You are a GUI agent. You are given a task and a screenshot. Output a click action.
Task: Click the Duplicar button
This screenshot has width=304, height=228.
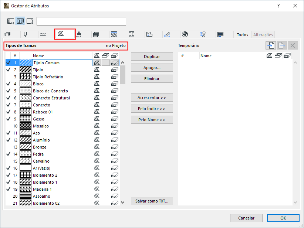pyautogui.click(x=152, y=57)
